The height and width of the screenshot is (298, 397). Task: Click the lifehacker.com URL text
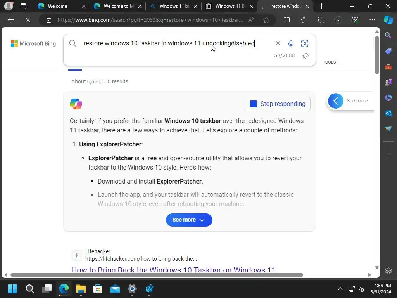click(141, 259)
